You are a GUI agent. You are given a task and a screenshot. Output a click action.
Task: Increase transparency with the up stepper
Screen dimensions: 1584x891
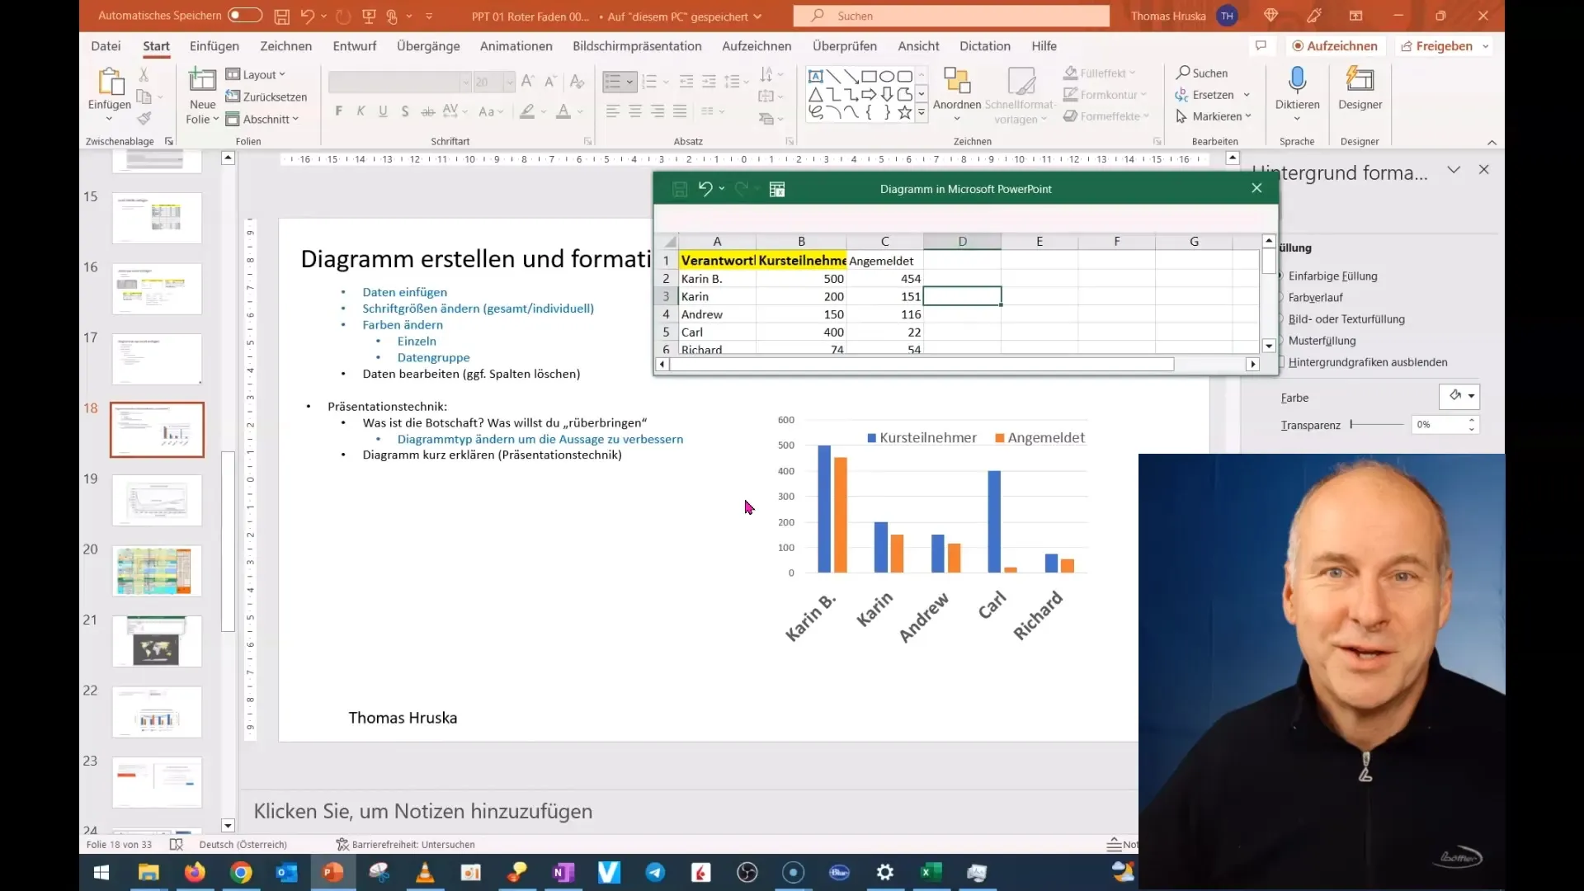(1472, 419)
